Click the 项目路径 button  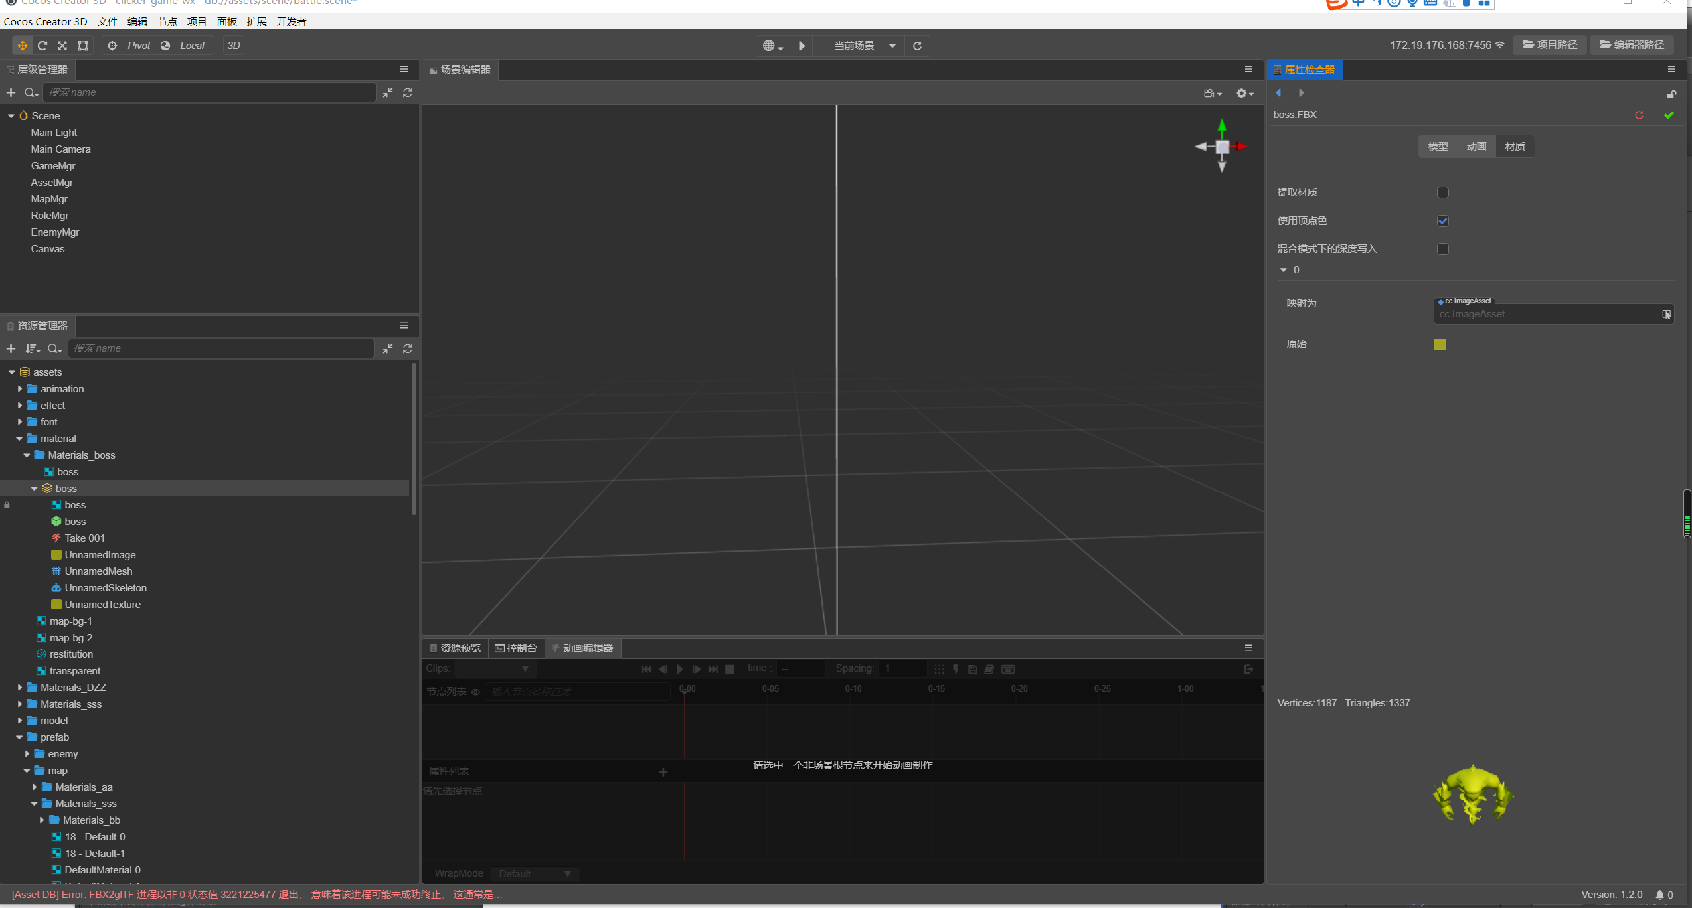pyautogui.click(x=1549, y=45)
